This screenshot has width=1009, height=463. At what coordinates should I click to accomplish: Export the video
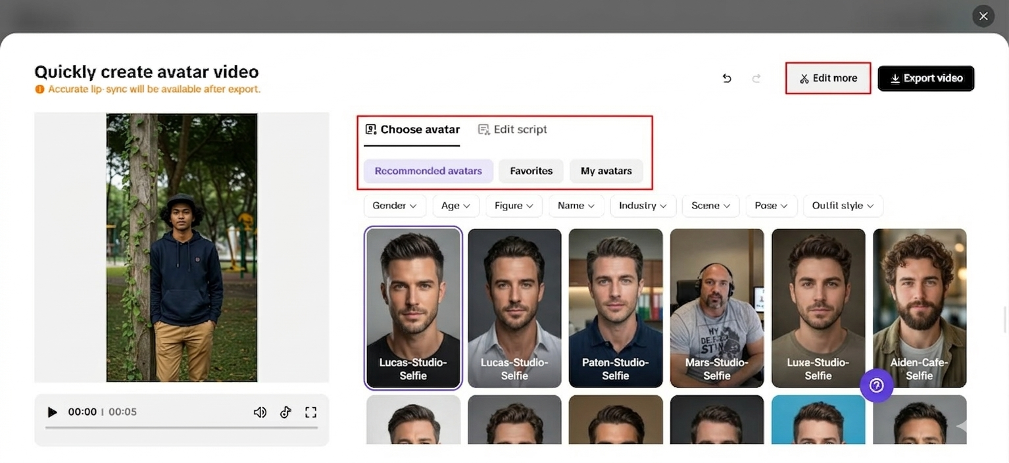pyautogui.click(x=925, y=78)
